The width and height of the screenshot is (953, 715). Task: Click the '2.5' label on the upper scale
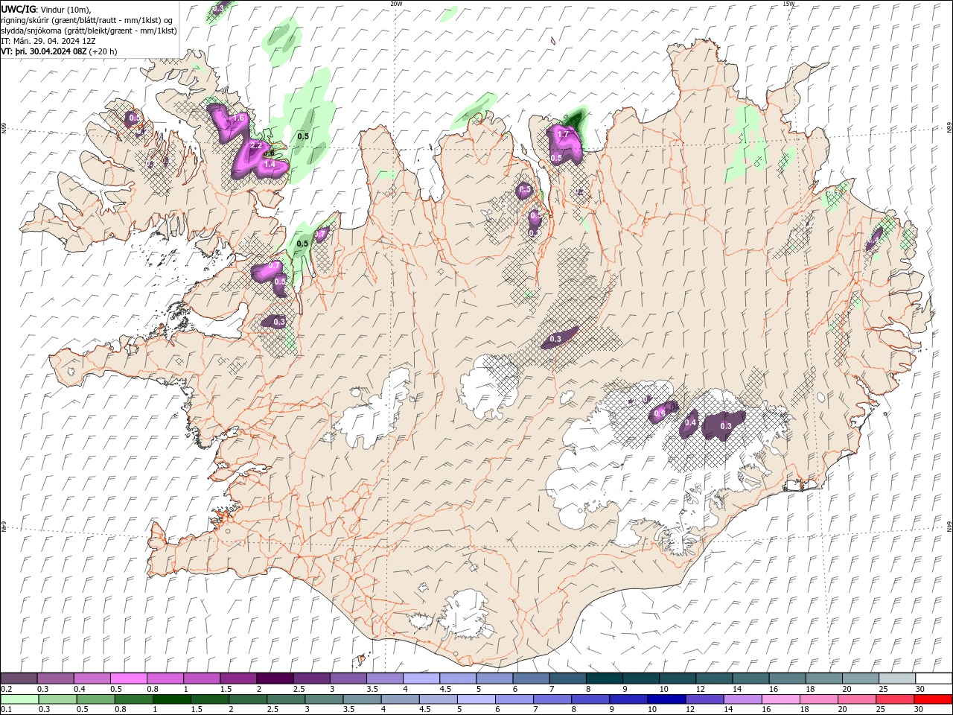(x=299, y=689)
